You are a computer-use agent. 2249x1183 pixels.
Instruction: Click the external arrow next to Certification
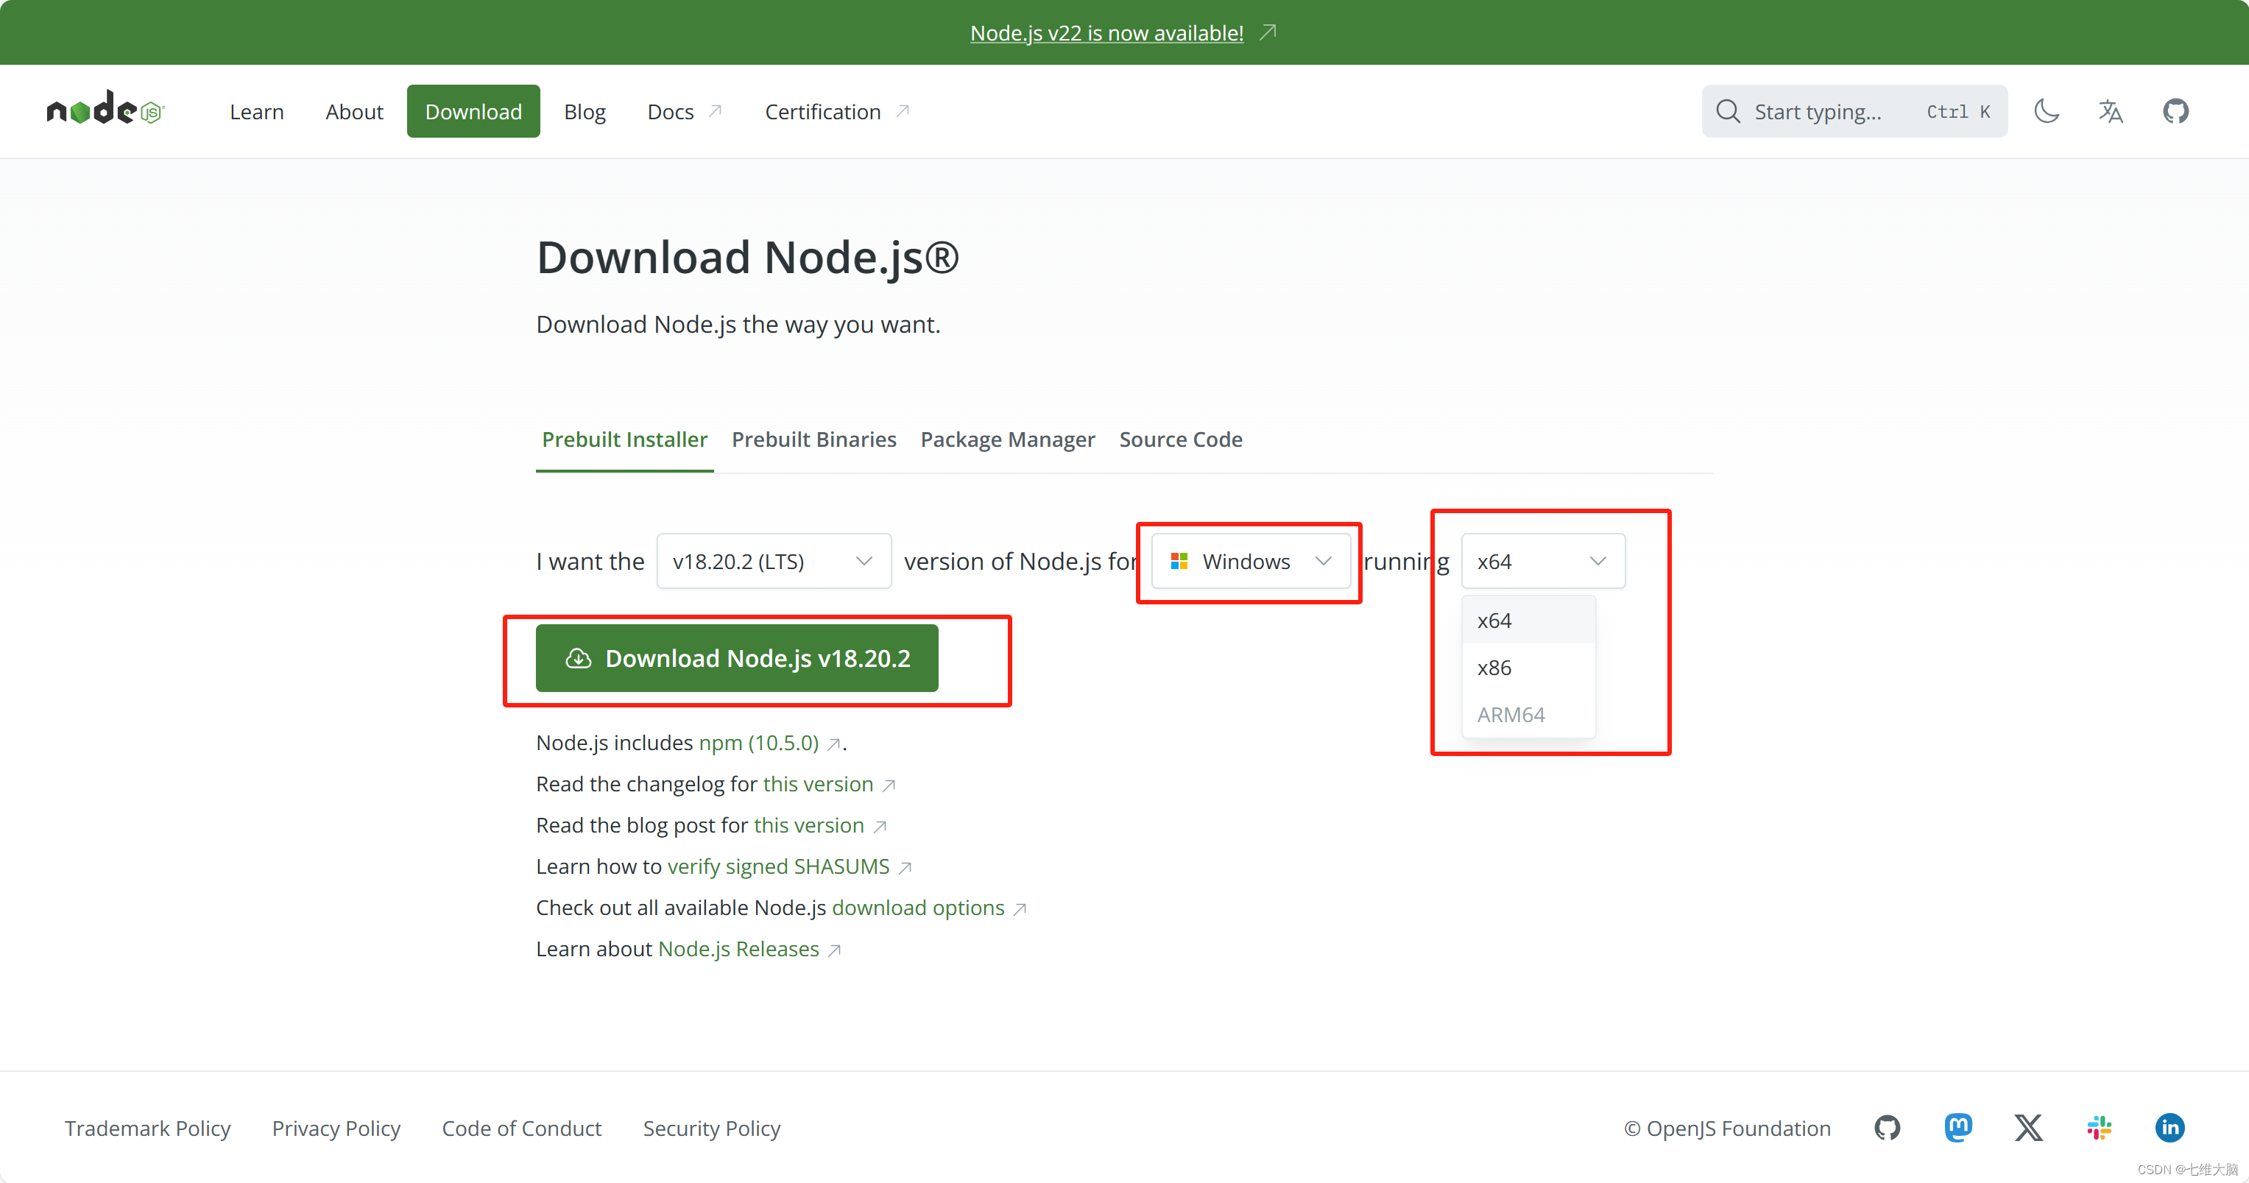[903, 111]
